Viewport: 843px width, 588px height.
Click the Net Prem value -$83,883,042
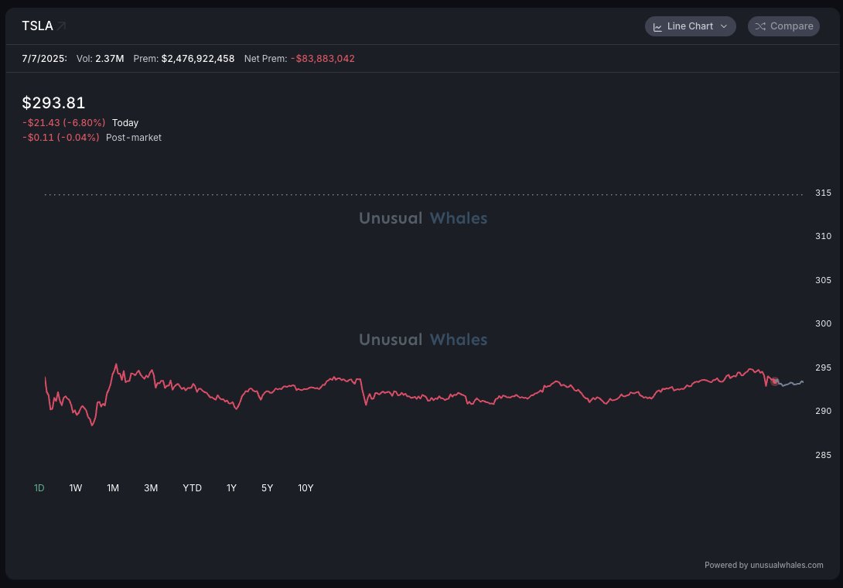[x=323, y=59]
